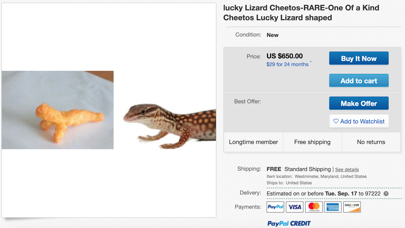Select the Free shipping info cell
The image size is (405, 228).
coord(312,142)
